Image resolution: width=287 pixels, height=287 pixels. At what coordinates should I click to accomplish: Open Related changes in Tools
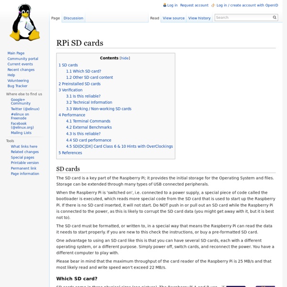click(x=25, y=152)
